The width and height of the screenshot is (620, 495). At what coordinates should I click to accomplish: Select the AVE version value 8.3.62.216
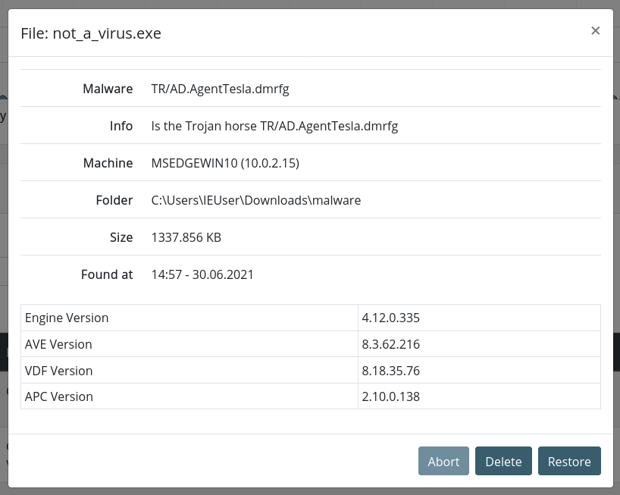click(391, 344)
